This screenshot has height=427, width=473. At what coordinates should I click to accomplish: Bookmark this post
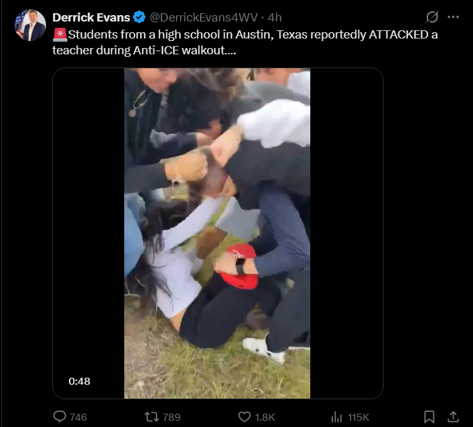pyautogui.click(x=429, y=417)
